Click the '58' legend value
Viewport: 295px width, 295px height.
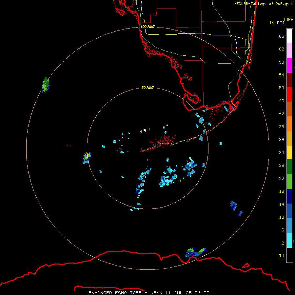click(x=282, y=62)
